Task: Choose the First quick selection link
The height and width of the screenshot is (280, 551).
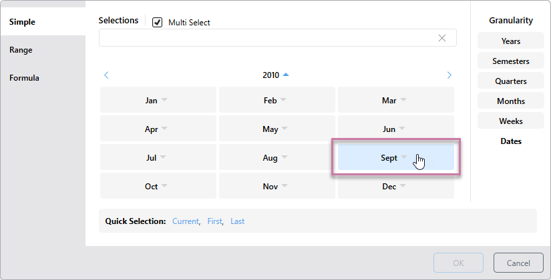Action: (x=214, y=221)
